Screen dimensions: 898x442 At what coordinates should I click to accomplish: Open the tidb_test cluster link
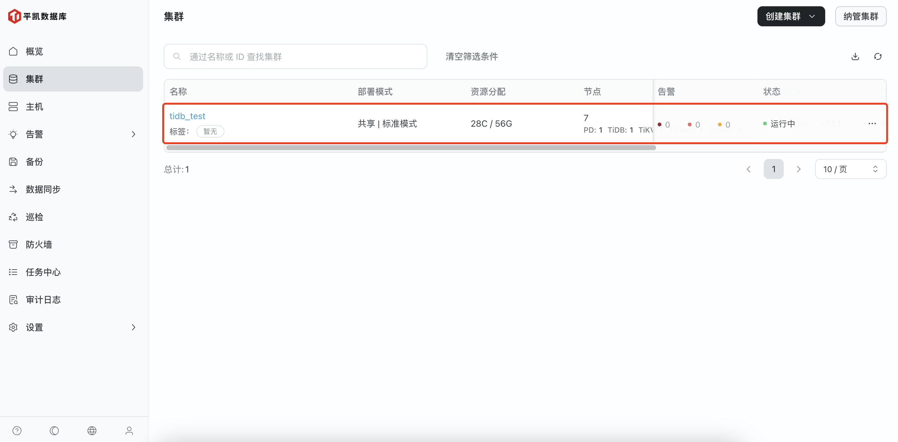tap(187, 116)
